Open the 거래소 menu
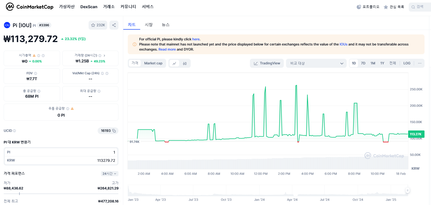This screenshot has width=431, height=205. click(x=109, y=7)
